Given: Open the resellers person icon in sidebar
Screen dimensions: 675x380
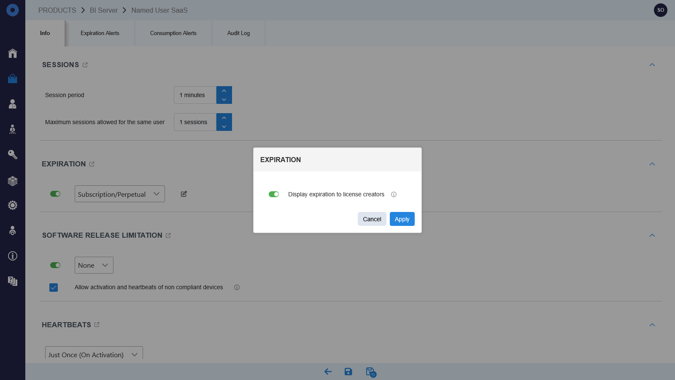Looking at the screenshot, I should tap(13, 129).
